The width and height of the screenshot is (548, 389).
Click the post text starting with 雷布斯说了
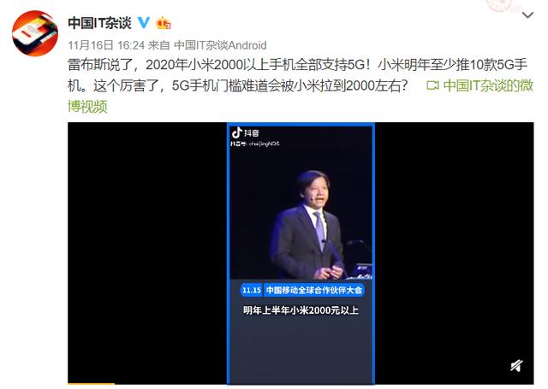(x=297, y=75)
